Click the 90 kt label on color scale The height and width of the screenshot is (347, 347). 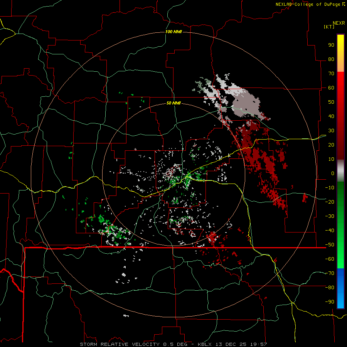(x=331, y=45)
